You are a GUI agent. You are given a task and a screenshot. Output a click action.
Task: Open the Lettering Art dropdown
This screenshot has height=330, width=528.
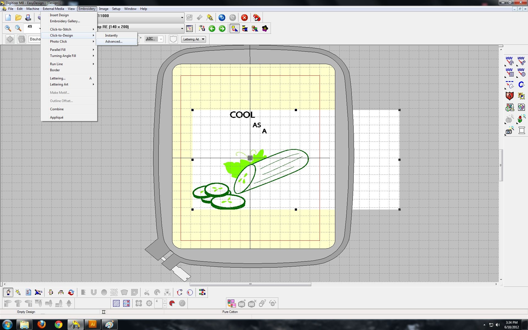pyautogui.click(x=194, y=39)
